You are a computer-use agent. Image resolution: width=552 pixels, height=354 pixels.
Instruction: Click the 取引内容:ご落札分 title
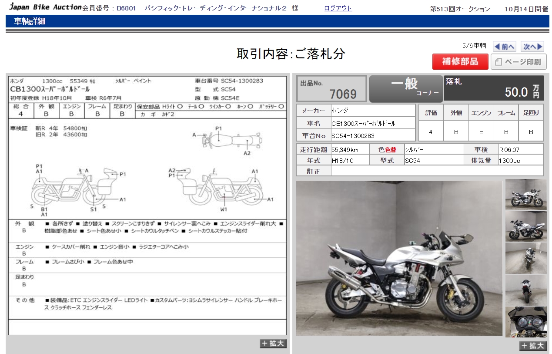[x=291, y=54]
